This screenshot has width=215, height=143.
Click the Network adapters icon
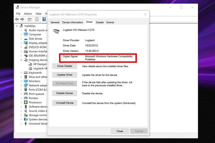tap(26, 85)
